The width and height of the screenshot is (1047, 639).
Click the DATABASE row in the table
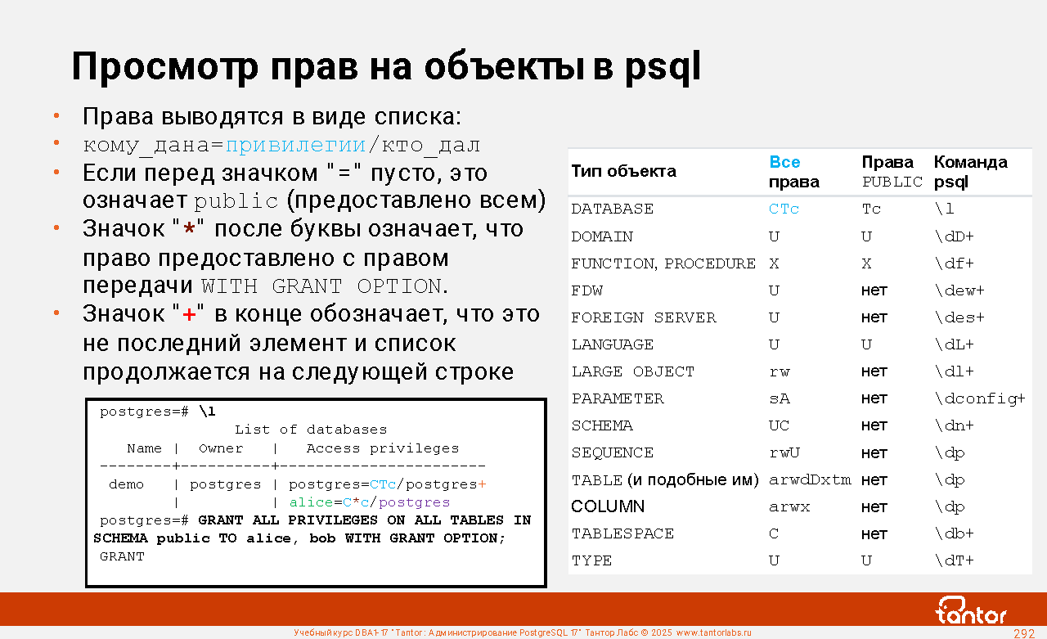point(612,209)
